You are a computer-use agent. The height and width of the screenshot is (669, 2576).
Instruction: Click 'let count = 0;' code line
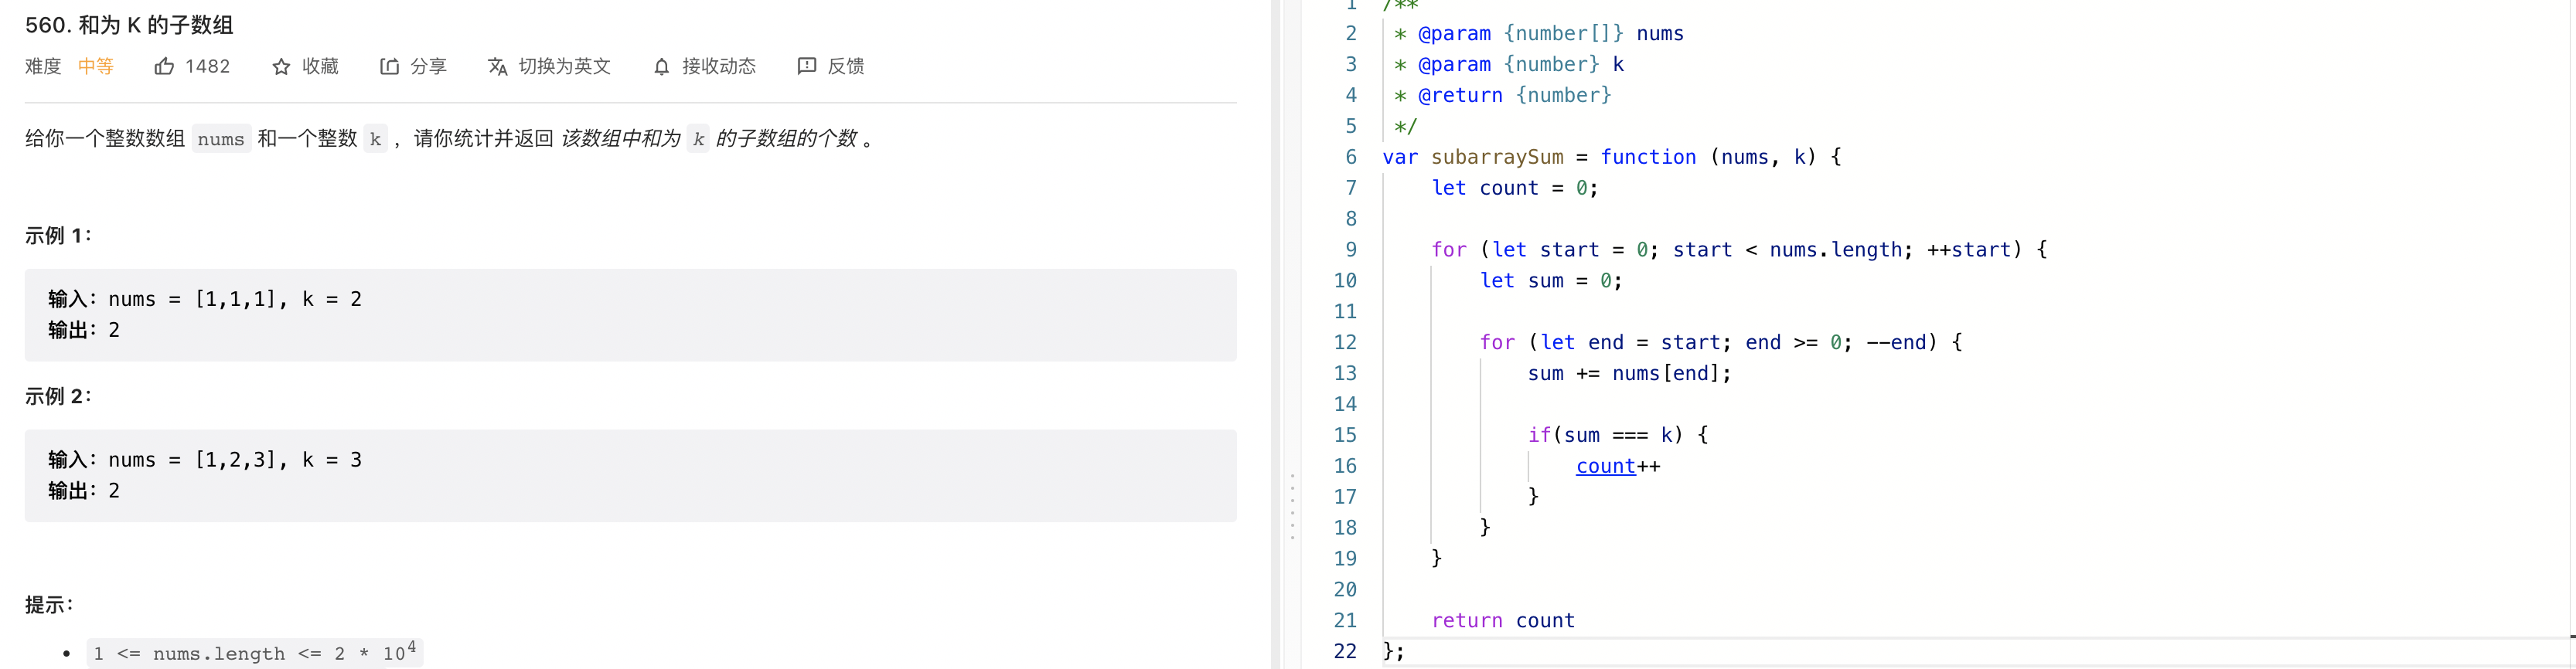click(x=1514, y=188)
